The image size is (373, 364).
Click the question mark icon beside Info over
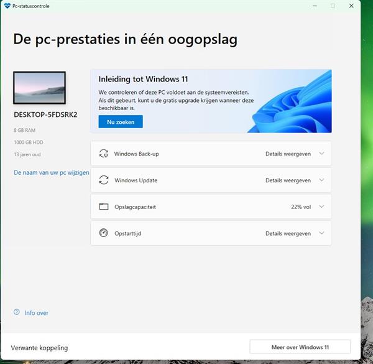[x=17, y=313]
